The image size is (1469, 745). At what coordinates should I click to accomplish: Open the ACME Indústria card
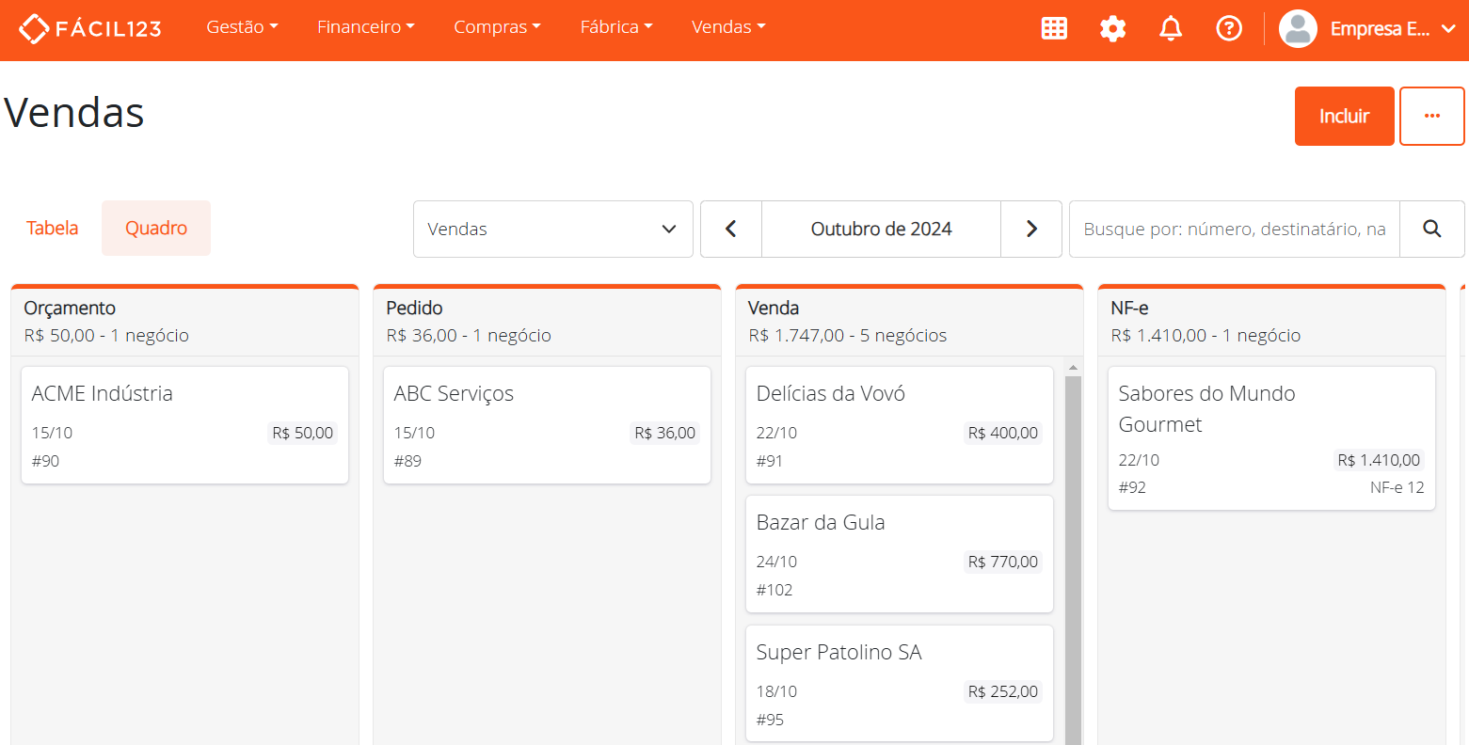tap(184, 425)
